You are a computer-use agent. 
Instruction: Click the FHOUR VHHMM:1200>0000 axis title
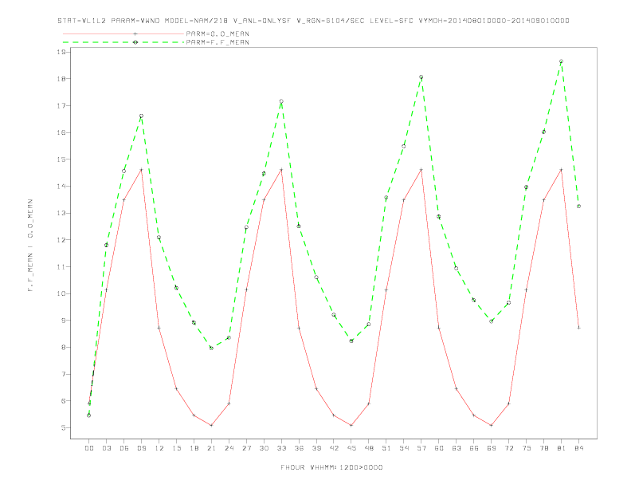(331, 467)
